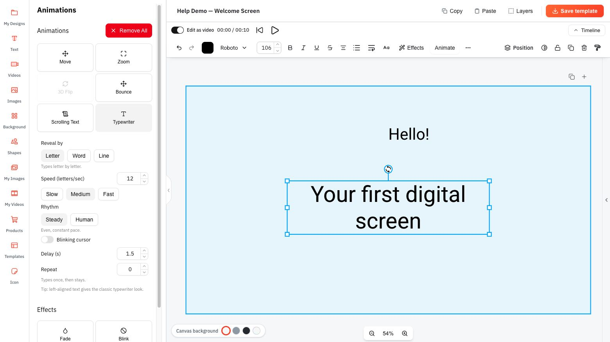The height and width of the screenshot is (342, 610).
Task: Open the text color swatch
Action: click(x=208, y=48)
